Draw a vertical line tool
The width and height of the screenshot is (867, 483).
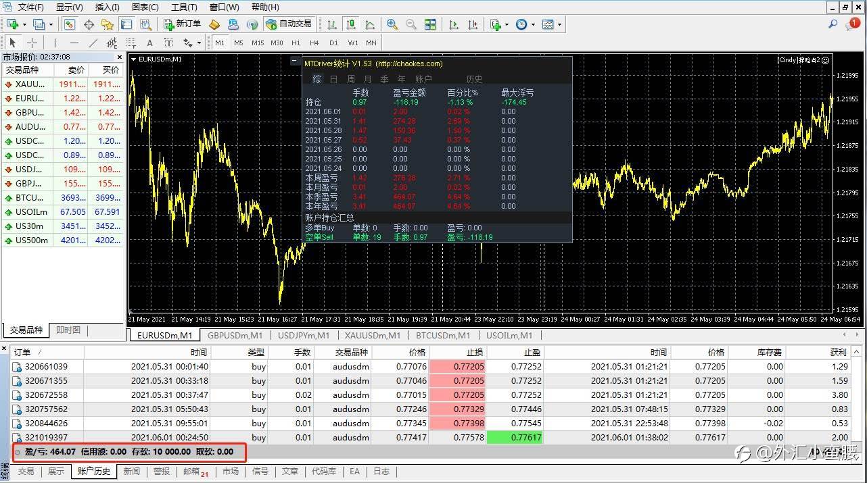[x=55, y=43]
